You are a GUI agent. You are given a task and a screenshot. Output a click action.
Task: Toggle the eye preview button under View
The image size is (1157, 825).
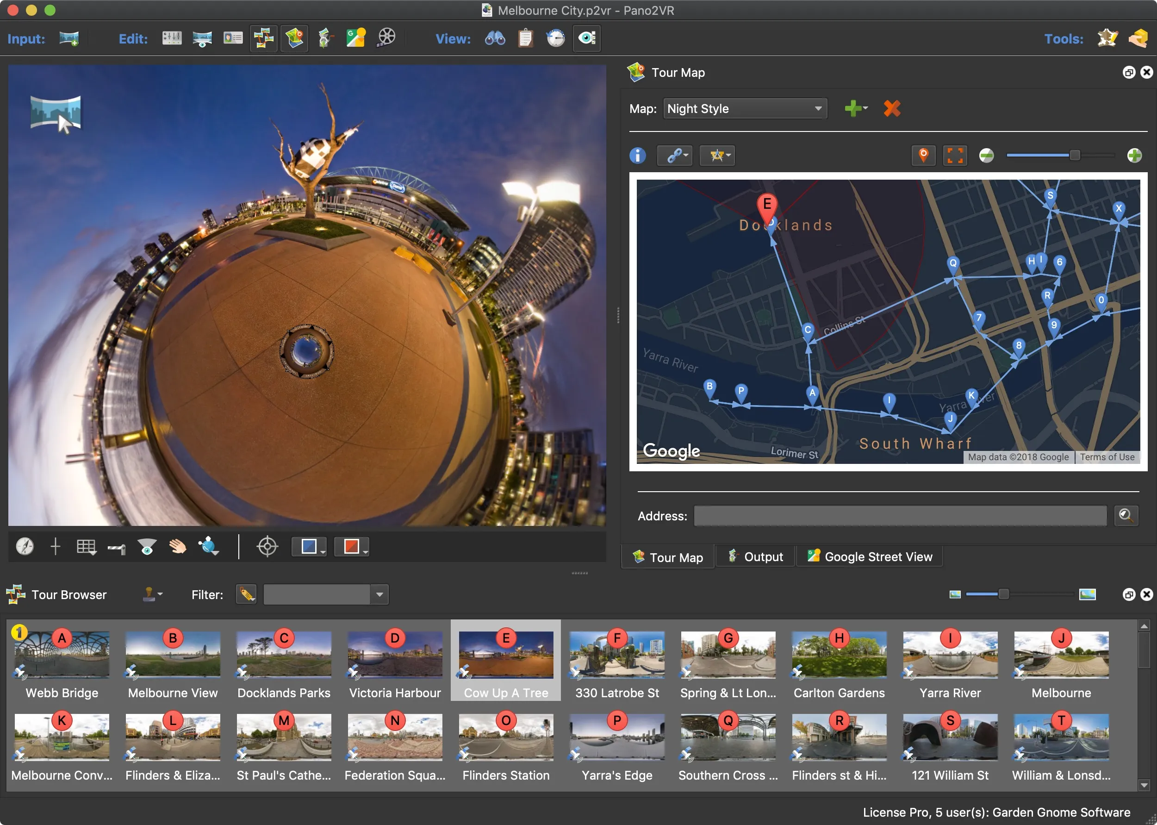pyautogui.click(x=587, y=38)
